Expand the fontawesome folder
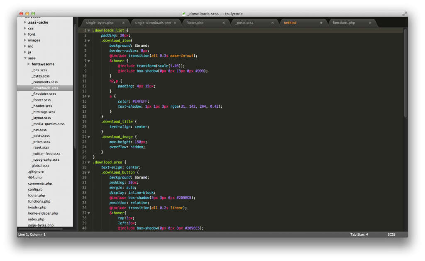Viewport: 425px width, 261px height. click(29, 64)
